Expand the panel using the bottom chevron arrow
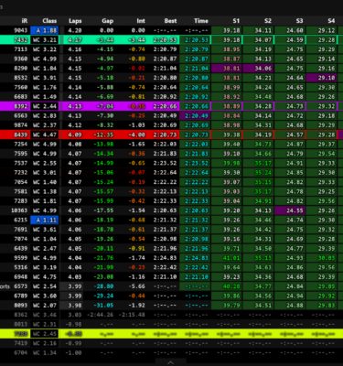Screen dimensions: 343x366 click(170, 362)
